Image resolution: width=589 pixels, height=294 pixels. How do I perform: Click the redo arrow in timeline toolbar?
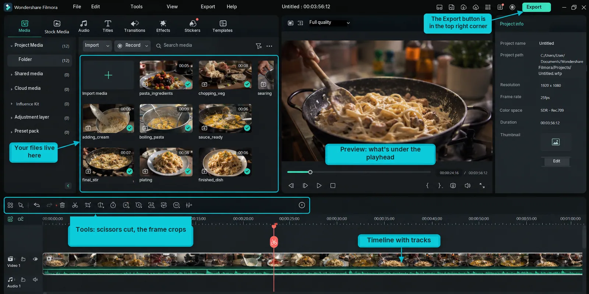click(x=49, y=205)
